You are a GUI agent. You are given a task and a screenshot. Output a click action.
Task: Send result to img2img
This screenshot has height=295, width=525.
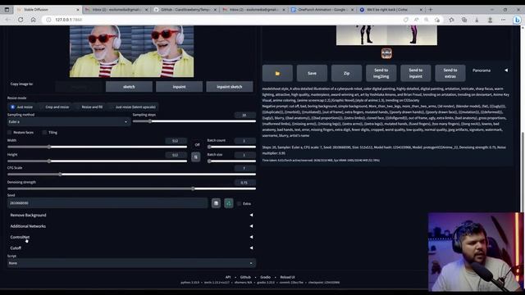point(381,73)
